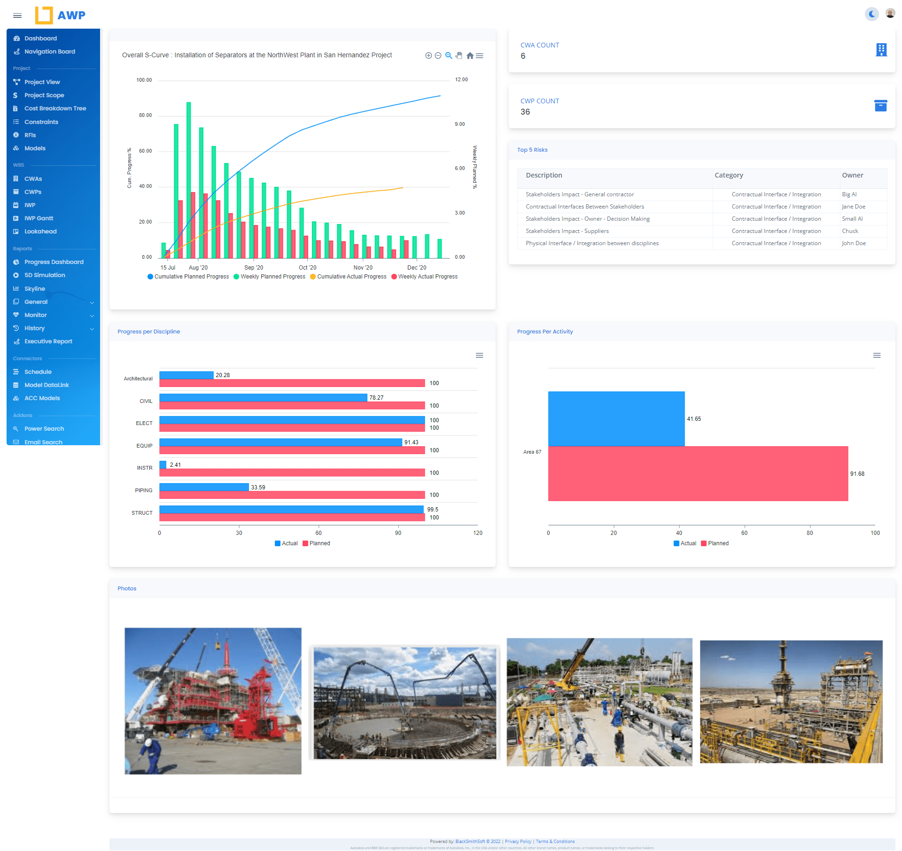Toggle Weekly Planned Progress legend series
This screenshot has height=851, width=902.
pos(272,277)
